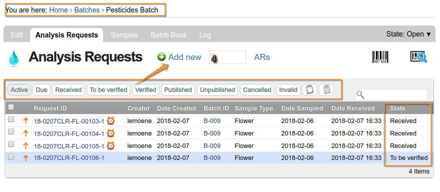The width and height of the screenshot is (440, 192).
Task: Click the Batch ID column header
Action: point(216,108)
